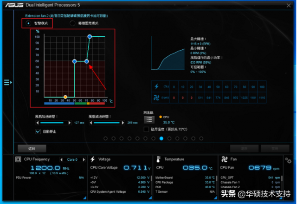Viewport: 297px width, 204px height.
Task: Click the 返回 back button
Action: 32,148
